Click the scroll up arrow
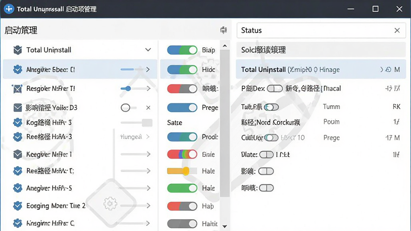Image resolution: width=411 pixels, height=231 pixels. pos(225,46)
